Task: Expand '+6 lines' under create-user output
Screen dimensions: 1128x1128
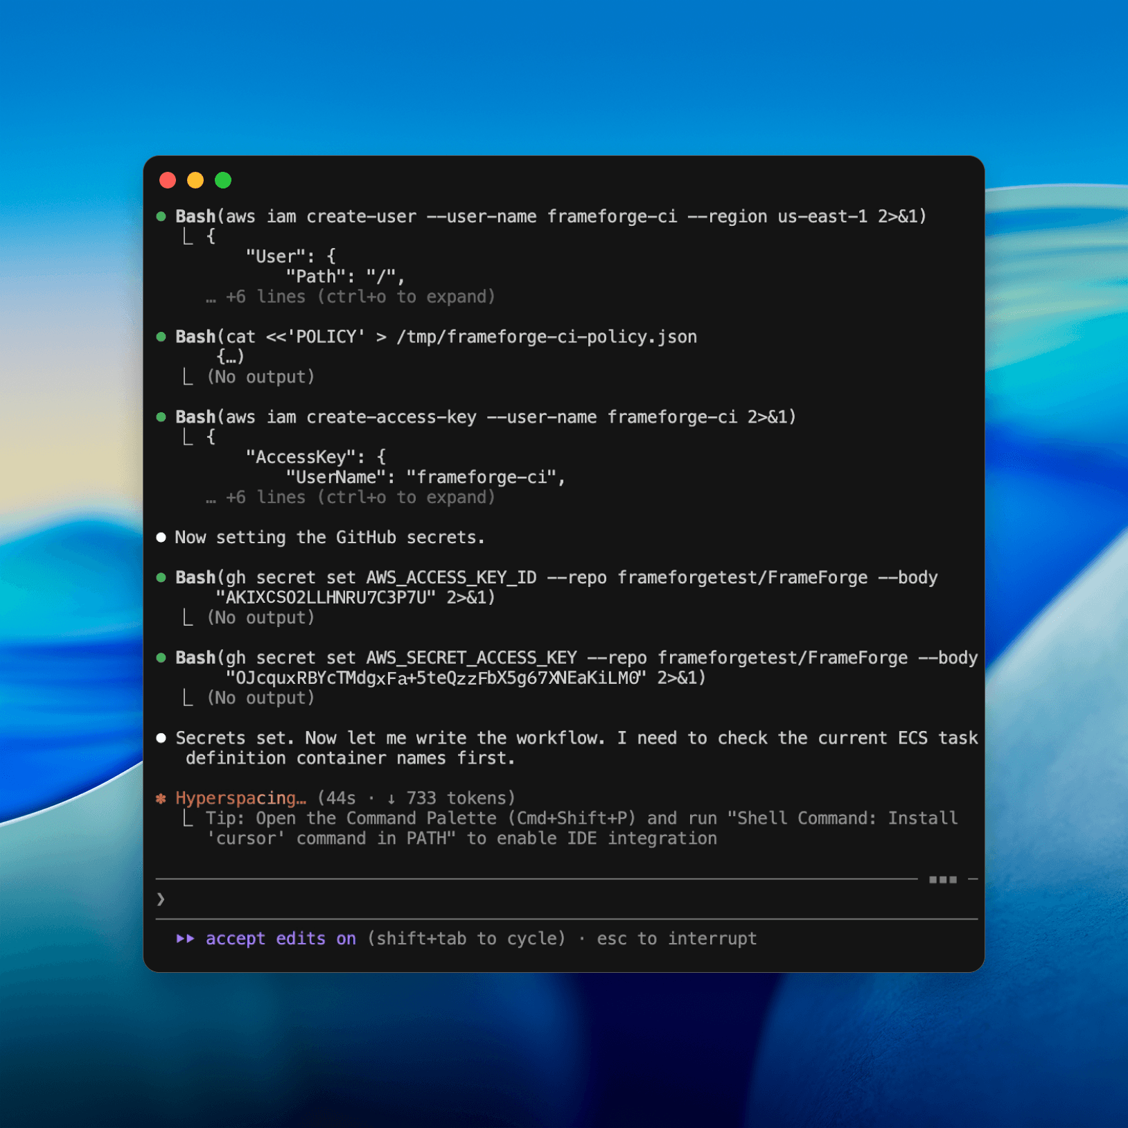Action: 351,297
